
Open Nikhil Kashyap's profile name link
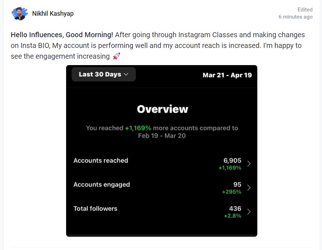click(x=53, y=14)
